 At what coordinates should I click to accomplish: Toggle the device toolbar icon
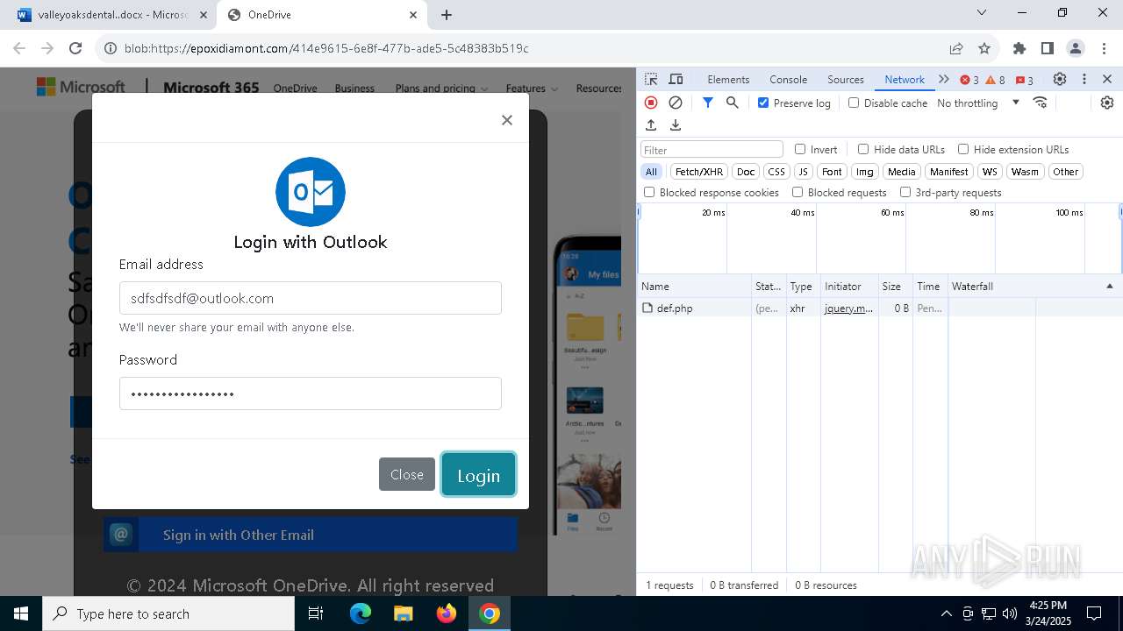tap(676, 79)
